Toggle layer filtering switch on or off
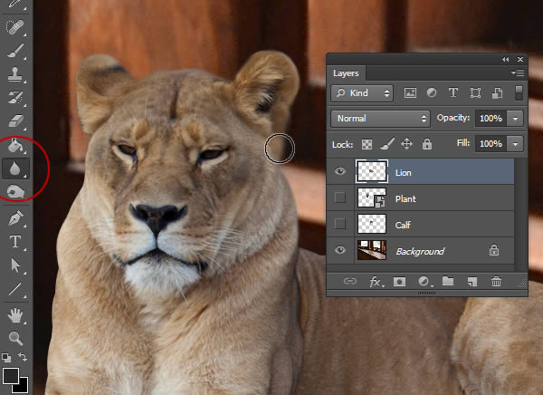543x395 pixels. [519, 93]
